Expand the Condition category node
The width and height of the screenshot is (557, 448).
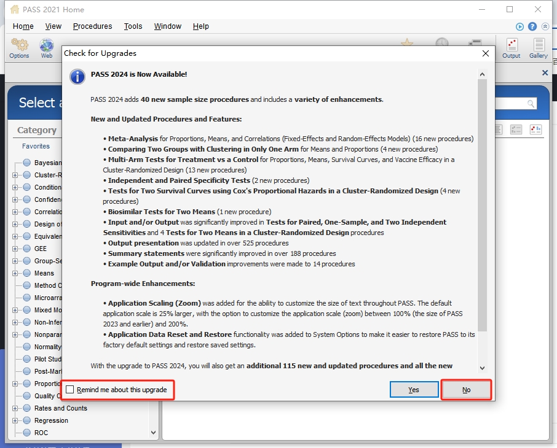tap(15, 187)
